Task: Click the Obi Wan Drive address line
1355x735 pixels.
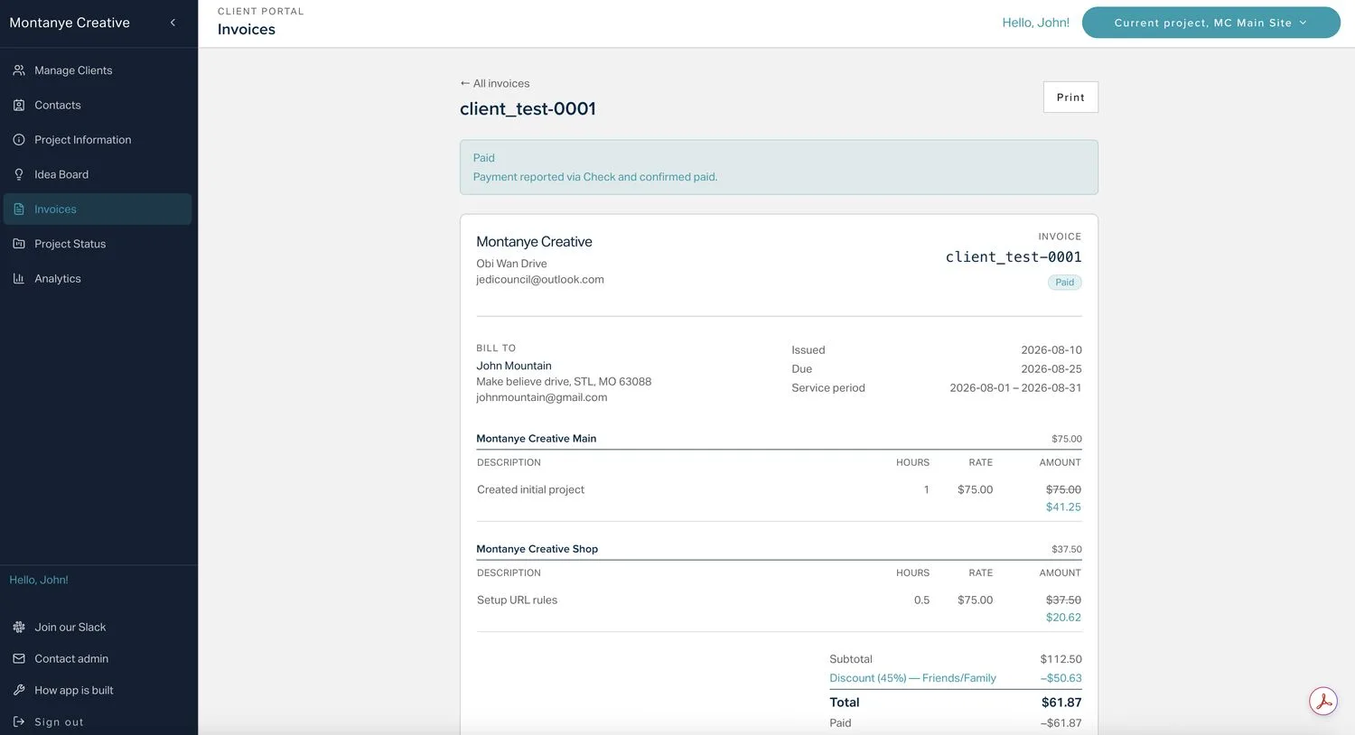Action: coord(511,264)
